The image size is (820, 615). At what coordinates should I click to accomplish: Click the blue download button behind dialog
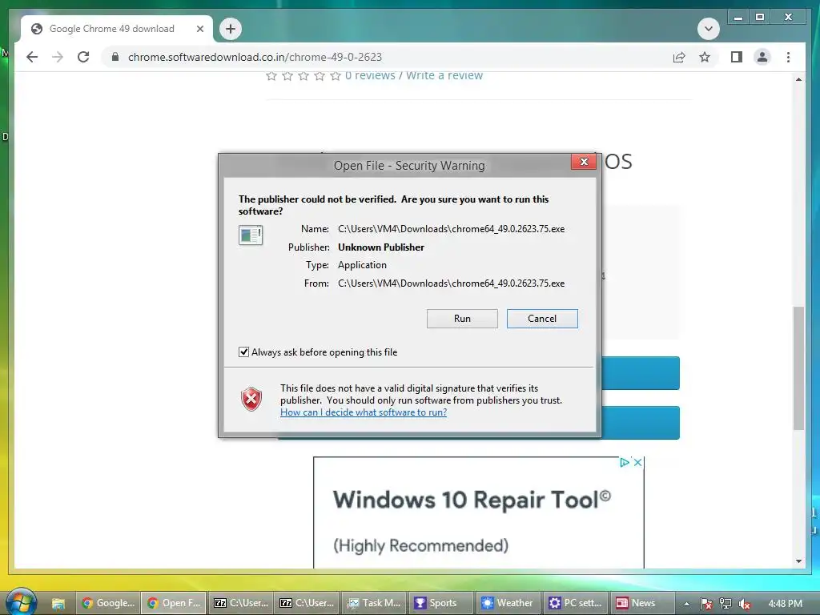tap(640, 373)
